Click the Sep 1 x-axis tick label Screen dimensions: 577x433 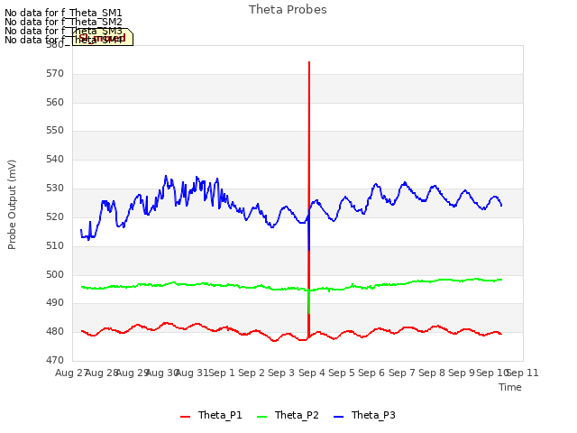click(222, 373)
